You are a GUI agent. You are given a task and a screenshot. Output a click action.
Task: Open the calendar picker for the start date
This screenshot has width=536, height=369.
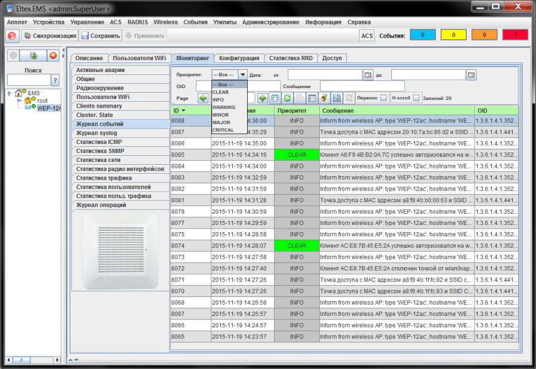point(368,75)
